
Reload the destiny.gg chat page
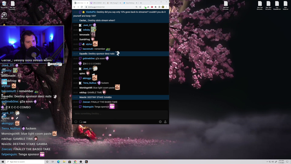(x=82, y=7)
